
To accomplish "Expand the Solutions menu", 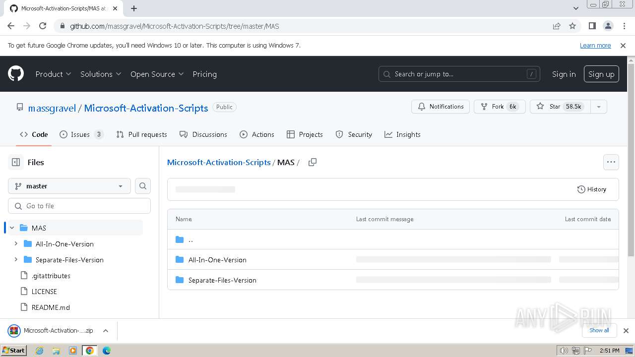I will pyautogui.click(x=101, y=74).
